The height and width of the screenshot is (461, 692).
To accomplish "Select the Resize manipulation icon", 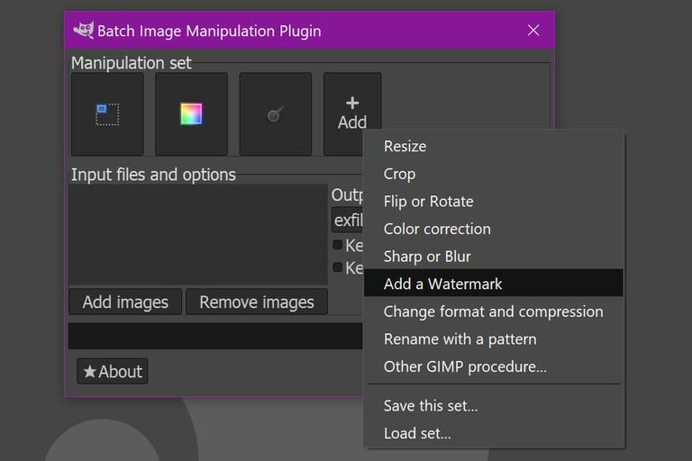I will [107, 114].
